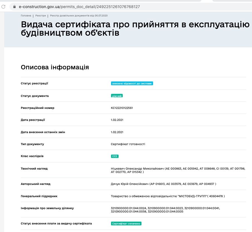Click the Сертифікат сплачено badge
The image size is (252, 232).
tap(126, 223)
